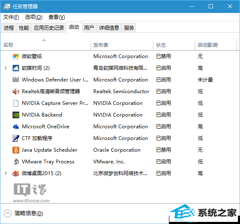The width and height of the screenshot is (240, 224).
Task: Select the Windows Defender castle icon
Action: [x=16, y=79]
